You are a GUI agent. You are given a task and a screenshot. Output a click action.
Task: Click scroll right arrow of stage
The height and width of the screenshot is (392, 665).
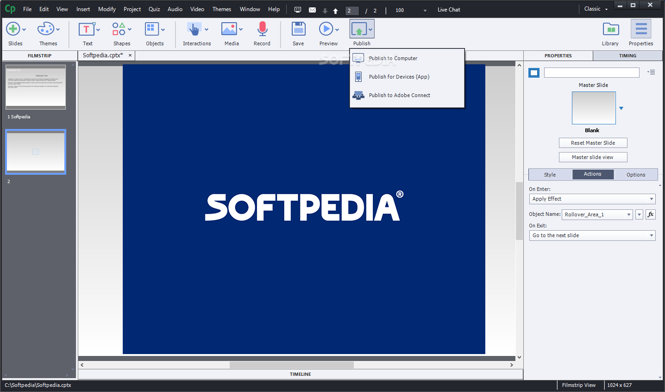(511, 365)
